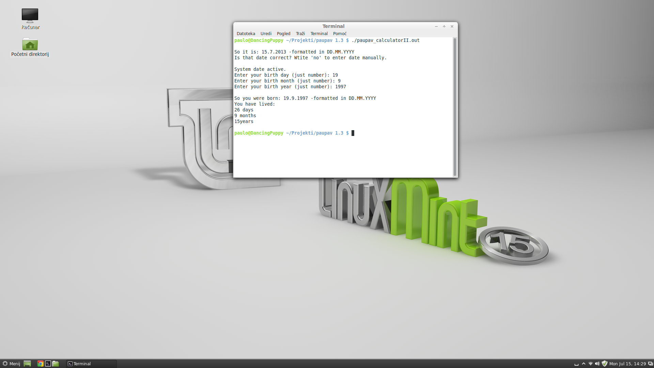
Task: Click the 'System date active.' line
Action: coord(260,69)
